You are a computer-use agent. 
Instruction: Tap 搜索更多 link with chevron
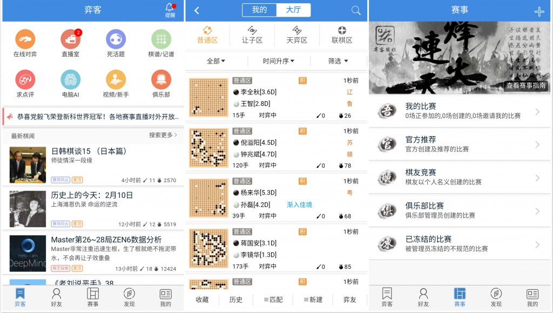click(x=163, y=135)
